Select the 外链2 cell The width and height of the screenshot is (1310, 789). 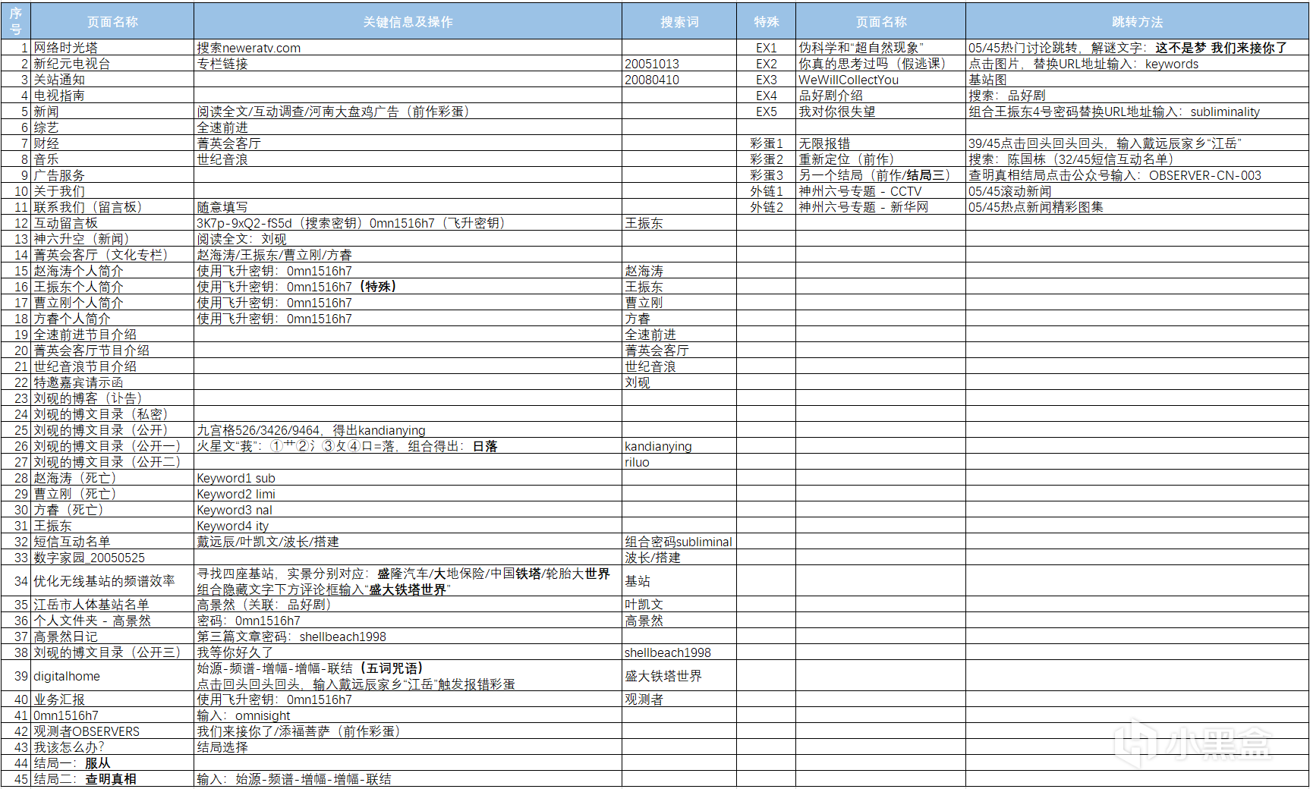[x=766, y=207]
